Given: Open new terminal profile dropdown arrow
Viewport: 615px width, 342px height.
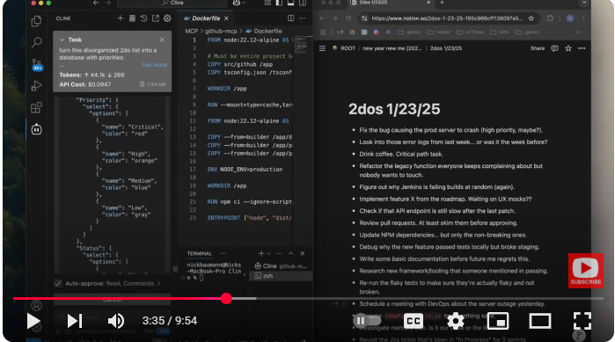Looking at the screenshot, I should (268, 254).
